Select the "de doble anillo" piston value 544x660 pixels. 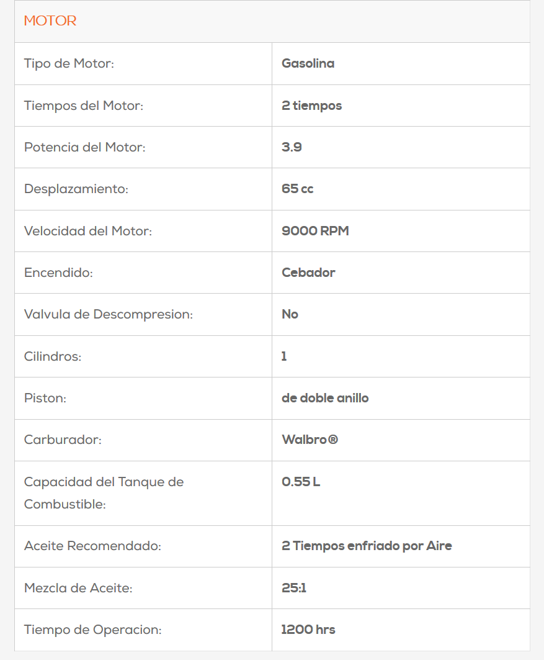(325, 398)
